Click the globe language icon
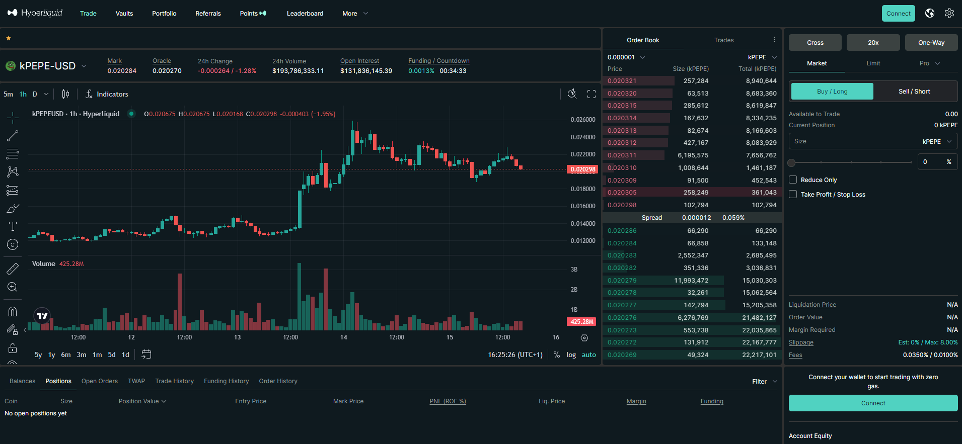The image size is (962, 444). (930, 13)
